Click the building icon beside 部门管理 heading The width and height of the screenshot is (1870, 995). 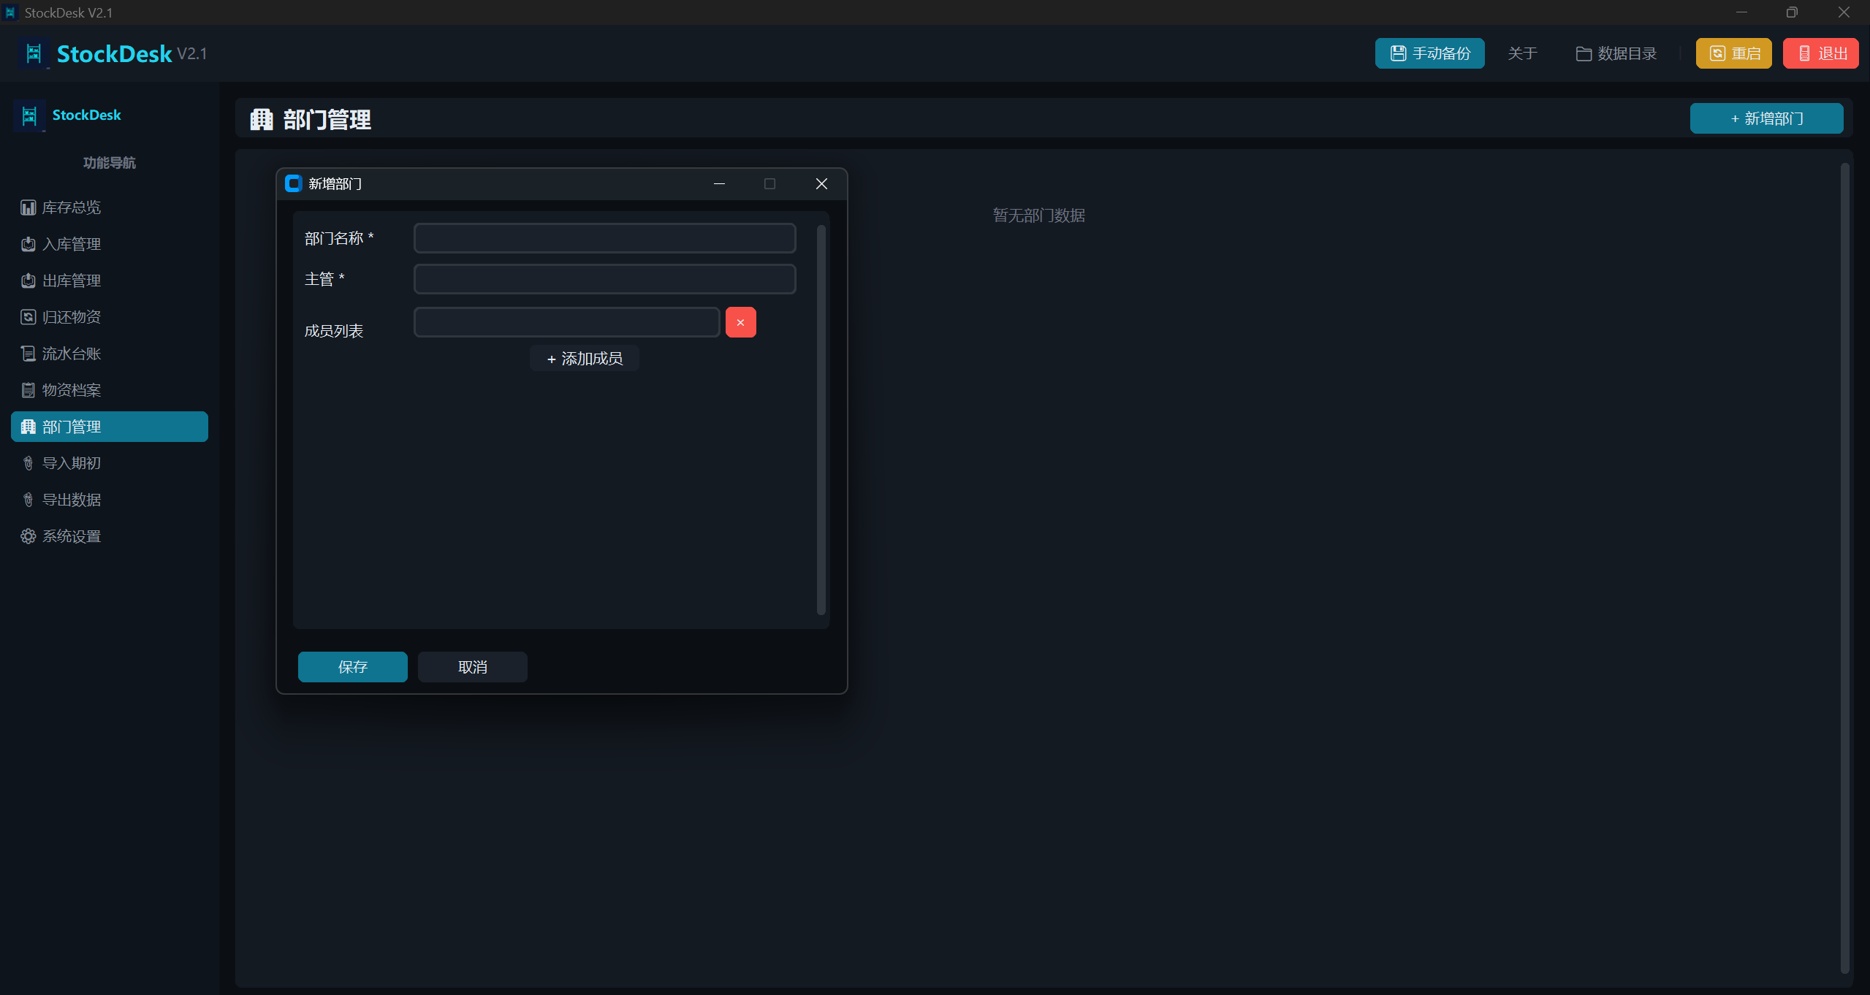261,119
